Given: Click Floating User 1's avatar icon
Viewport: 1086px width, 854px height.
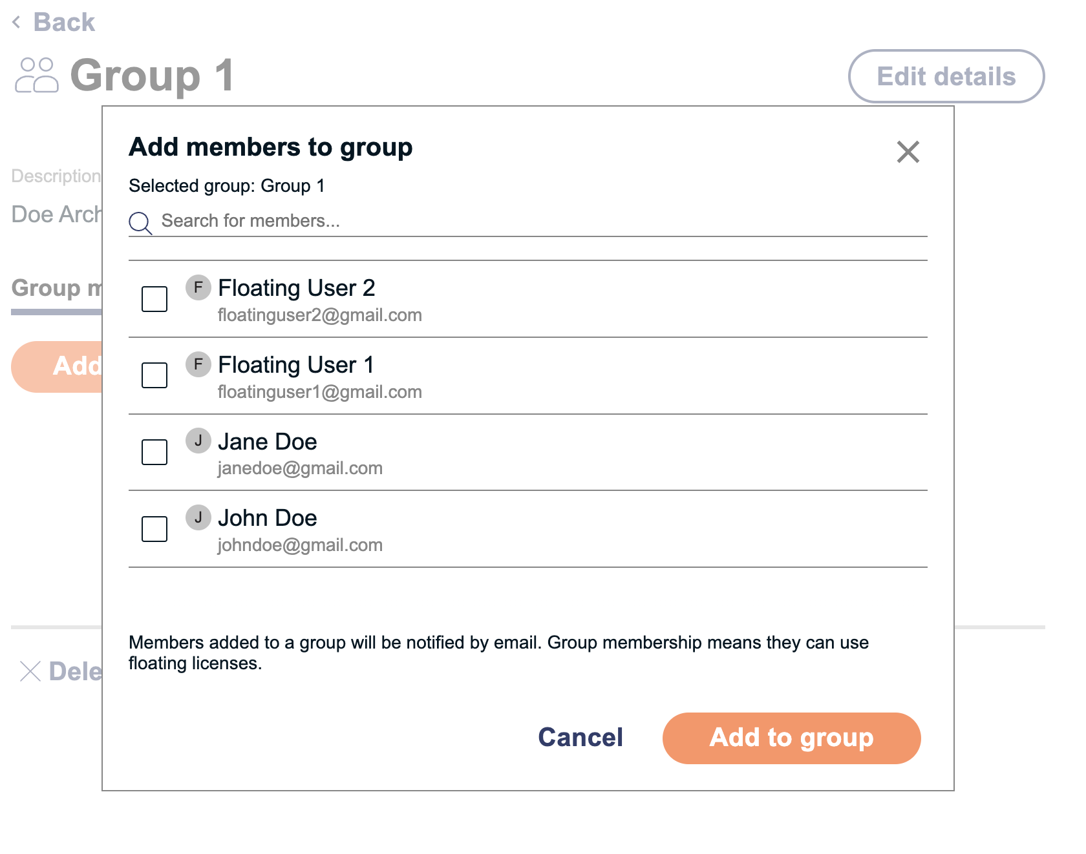Looking at the screenshot, I should (x=198, y=365).
